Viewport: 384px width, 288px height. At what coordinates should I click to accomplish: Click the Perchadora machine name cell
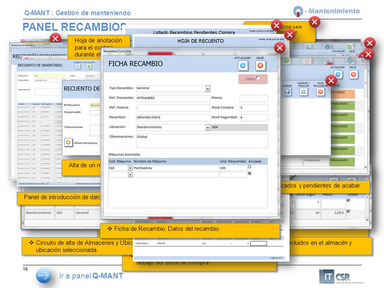[x=176, y=168]
